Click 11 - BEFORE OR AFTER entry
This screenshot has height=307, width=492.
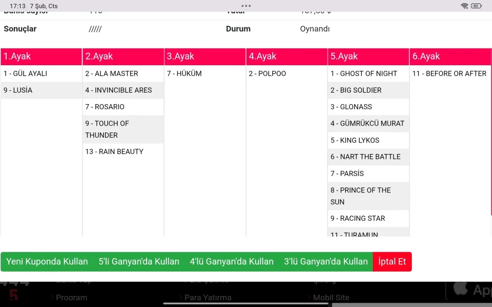coord(449,73)
